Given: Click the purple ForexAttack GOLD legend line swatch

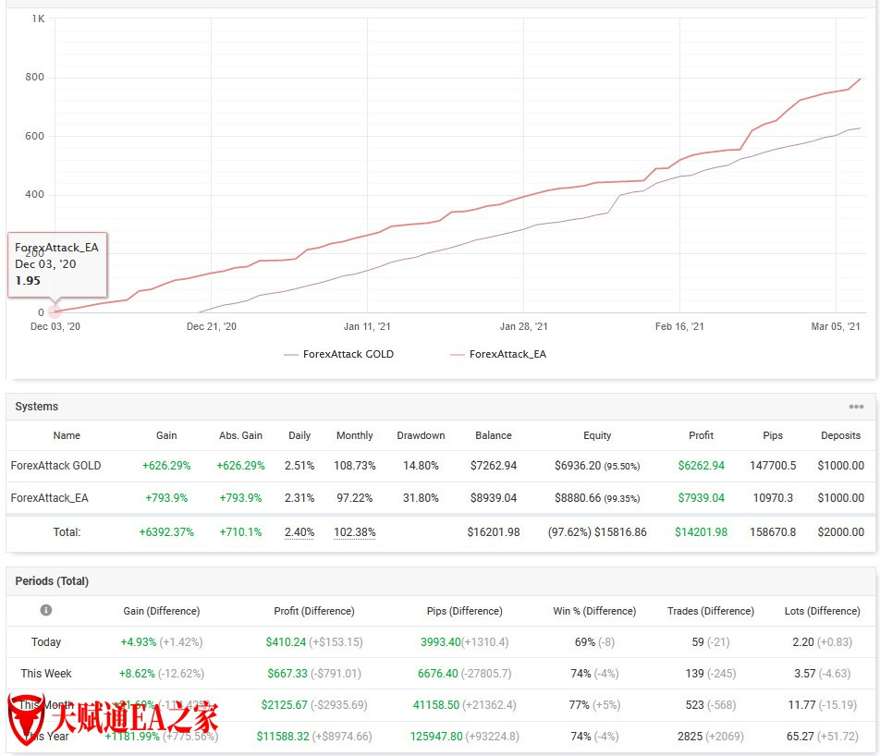Looking at the screenshot, I should [291, 355].
